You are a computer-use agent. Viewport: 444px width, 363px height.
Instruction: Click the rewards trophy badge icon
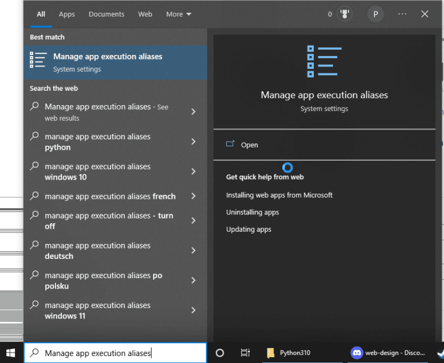[x=345, y=14]
